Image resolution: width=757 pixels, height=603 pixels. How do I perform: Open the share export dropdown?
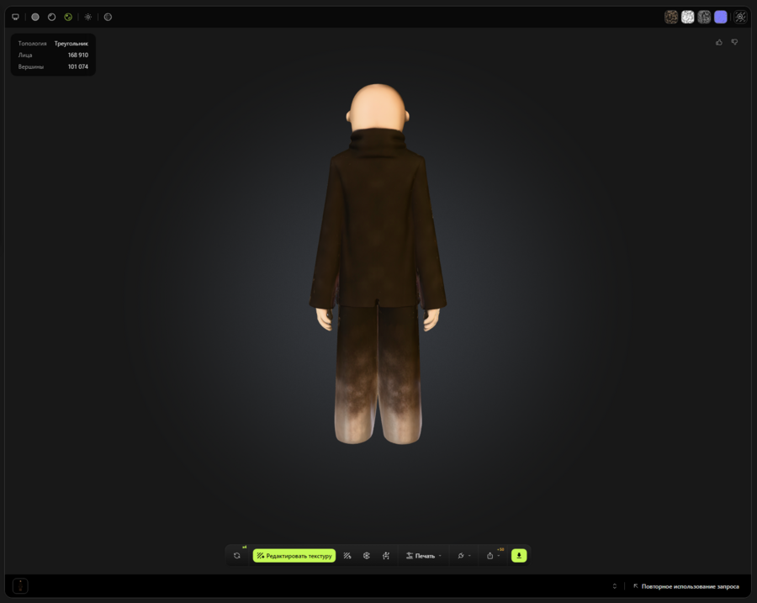click(492, 556)
